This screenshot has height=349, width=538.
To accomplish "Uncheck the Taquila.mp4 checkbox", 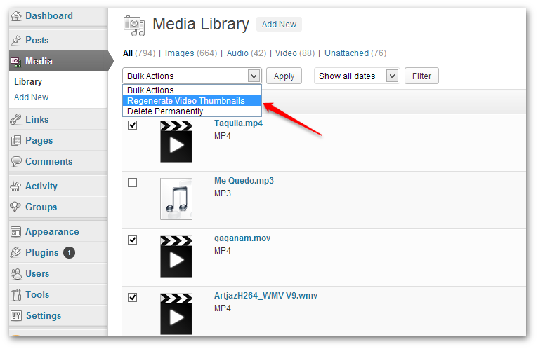I will click(133, 125).
